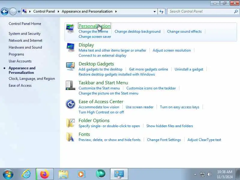Click Turn High Contrast on or off
The image size is (240, 180).
(101, 112)
